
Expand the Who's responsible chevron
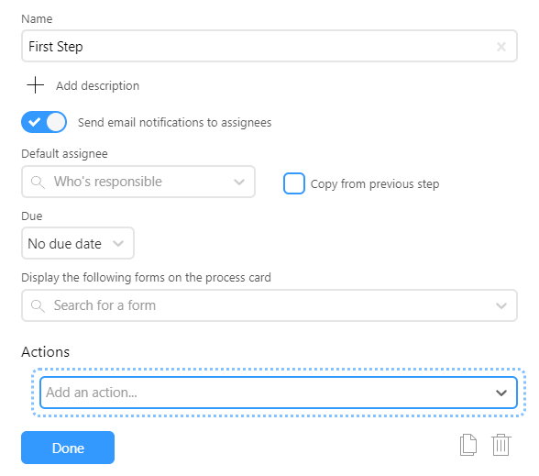(239, 182)
